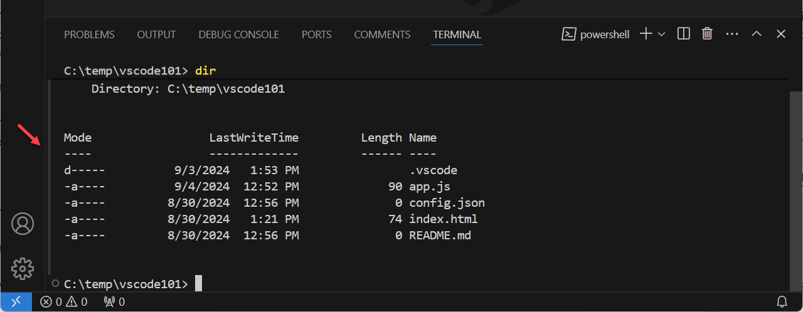This screenshot has height=312, width=803.
Task: Open the Accounts icon in activity bar
Action: pos(23,224)
